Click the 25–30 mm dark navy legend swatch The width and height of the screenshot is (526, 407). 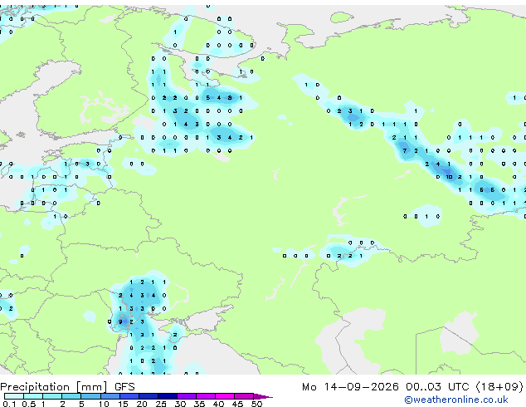pyautogui.click(x=168, y=396)
